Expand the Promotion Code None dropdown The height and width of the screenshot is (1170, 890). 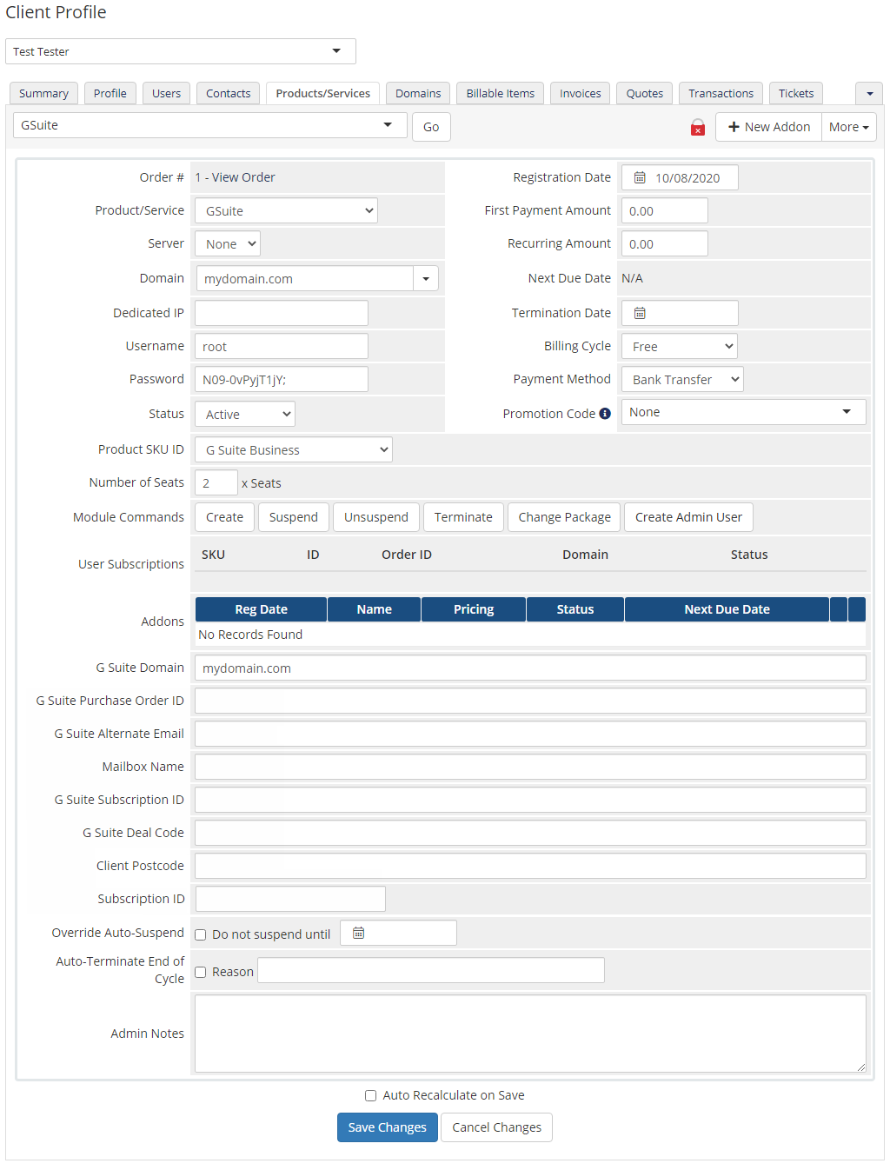(744, 412)
